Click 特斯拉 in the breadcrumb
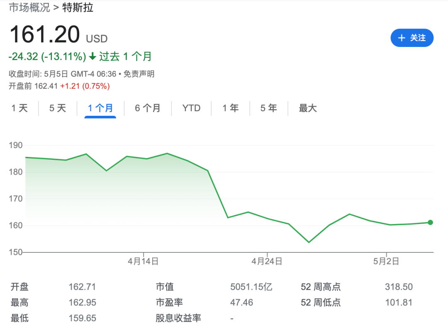The width and height of the screenshot is (448, 332). (78, 8)
